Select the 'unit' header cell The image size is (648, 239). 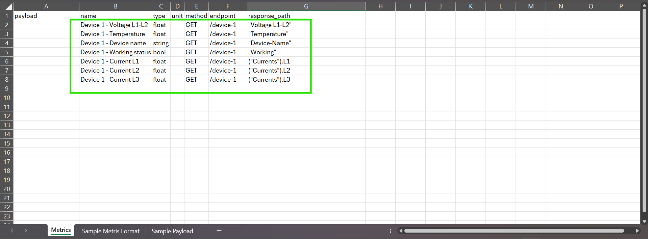[x=177, y=16]
